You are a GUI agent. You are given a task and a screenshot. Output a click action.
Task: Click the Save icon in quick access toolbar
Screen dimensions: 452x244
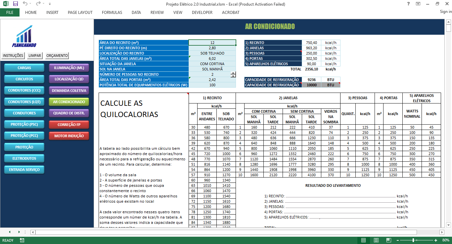(16, 4)
